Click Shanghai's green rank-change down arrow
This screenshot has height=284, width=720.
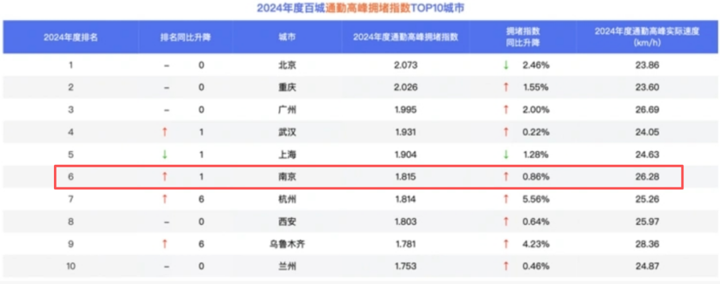coord(165,155)
